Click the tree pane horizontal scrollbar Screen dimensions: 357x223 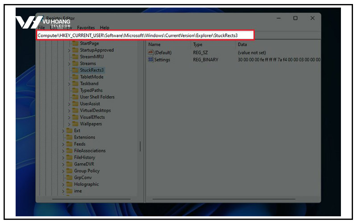(x=91, y=199)
